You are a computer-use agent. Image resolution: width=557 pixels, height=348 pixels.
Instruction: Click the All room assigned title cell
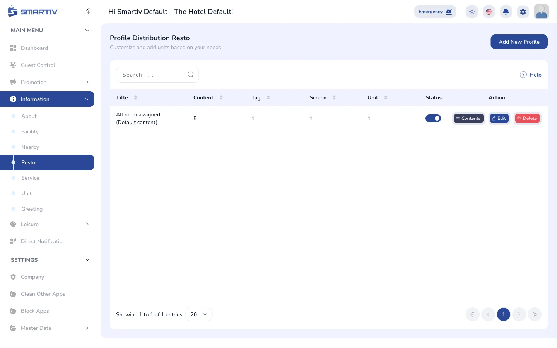[138, 118]
